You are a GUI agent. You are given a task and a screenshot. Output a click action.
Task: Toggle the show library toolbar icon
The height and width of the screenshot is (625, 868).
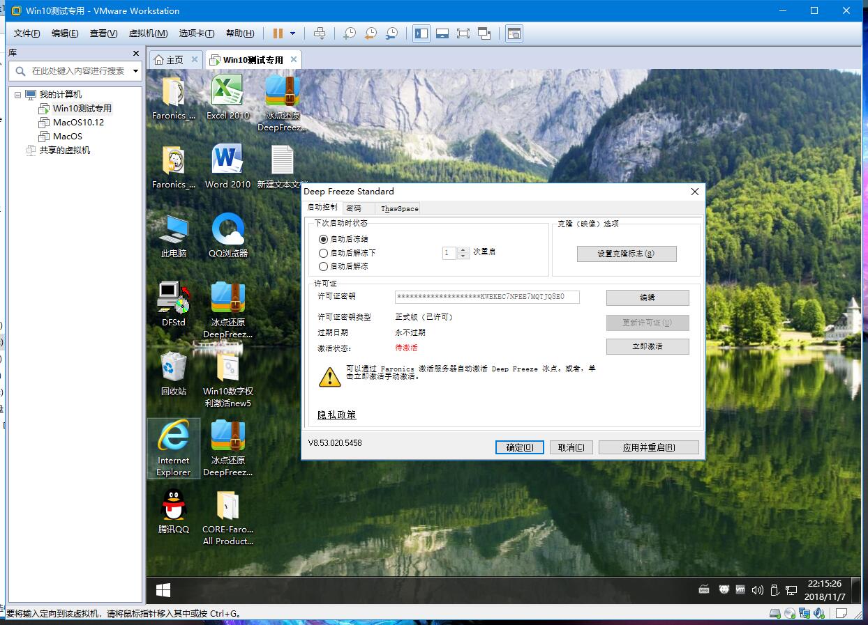[421, 33]
